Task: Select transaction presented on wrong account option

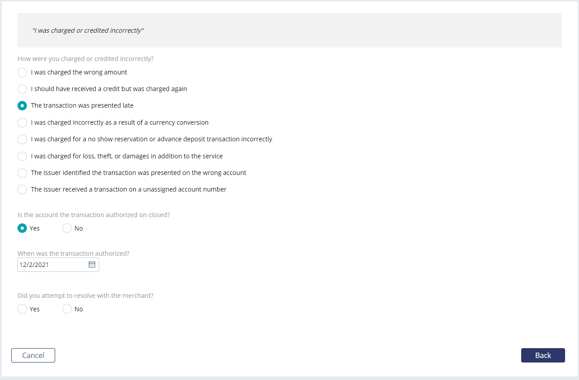Action: coord(22,173)
